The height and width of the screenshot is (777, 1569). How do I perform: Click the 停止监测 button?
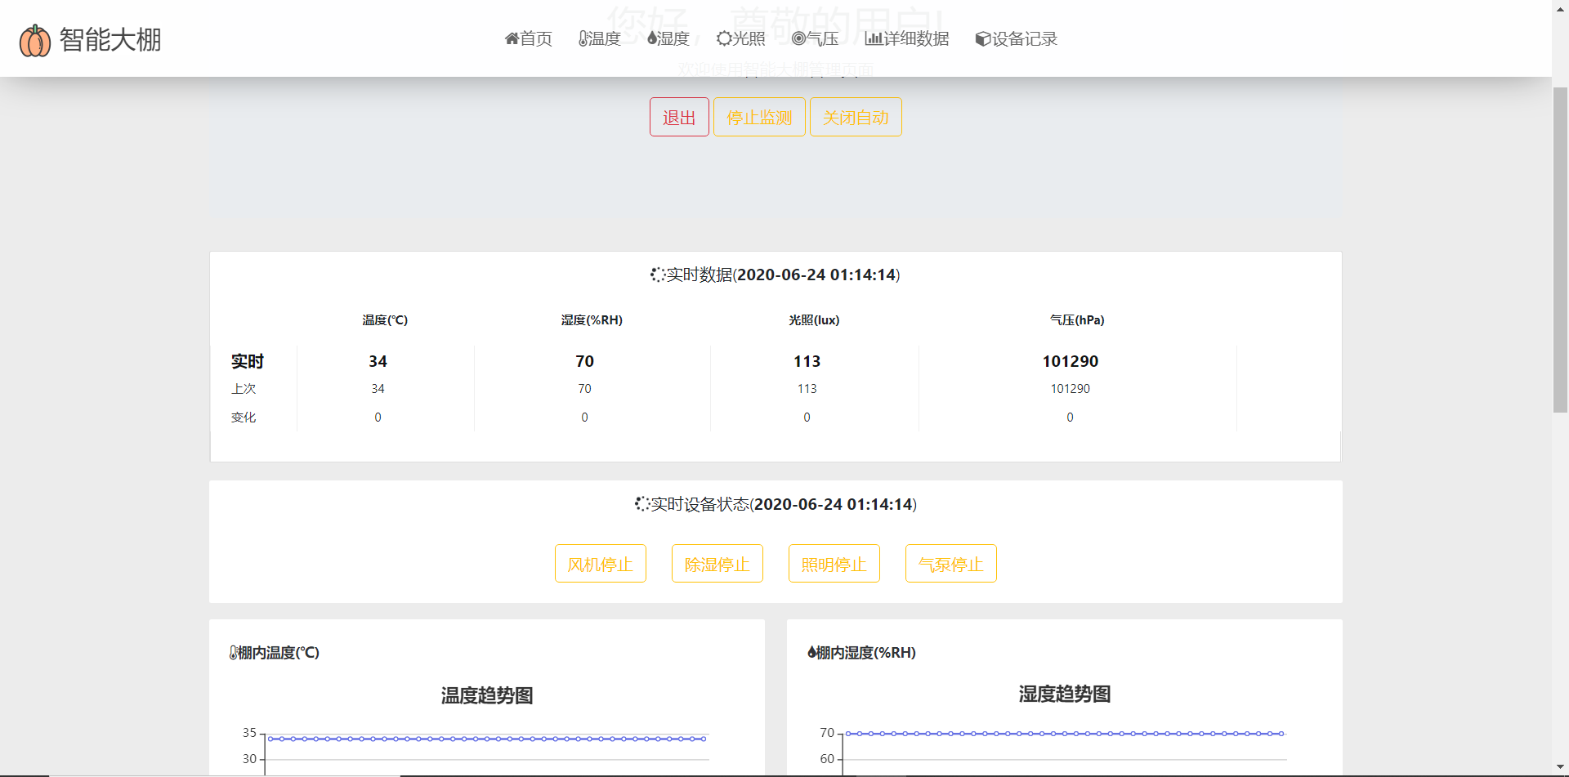pyautogui.click(x=759, y=117)
